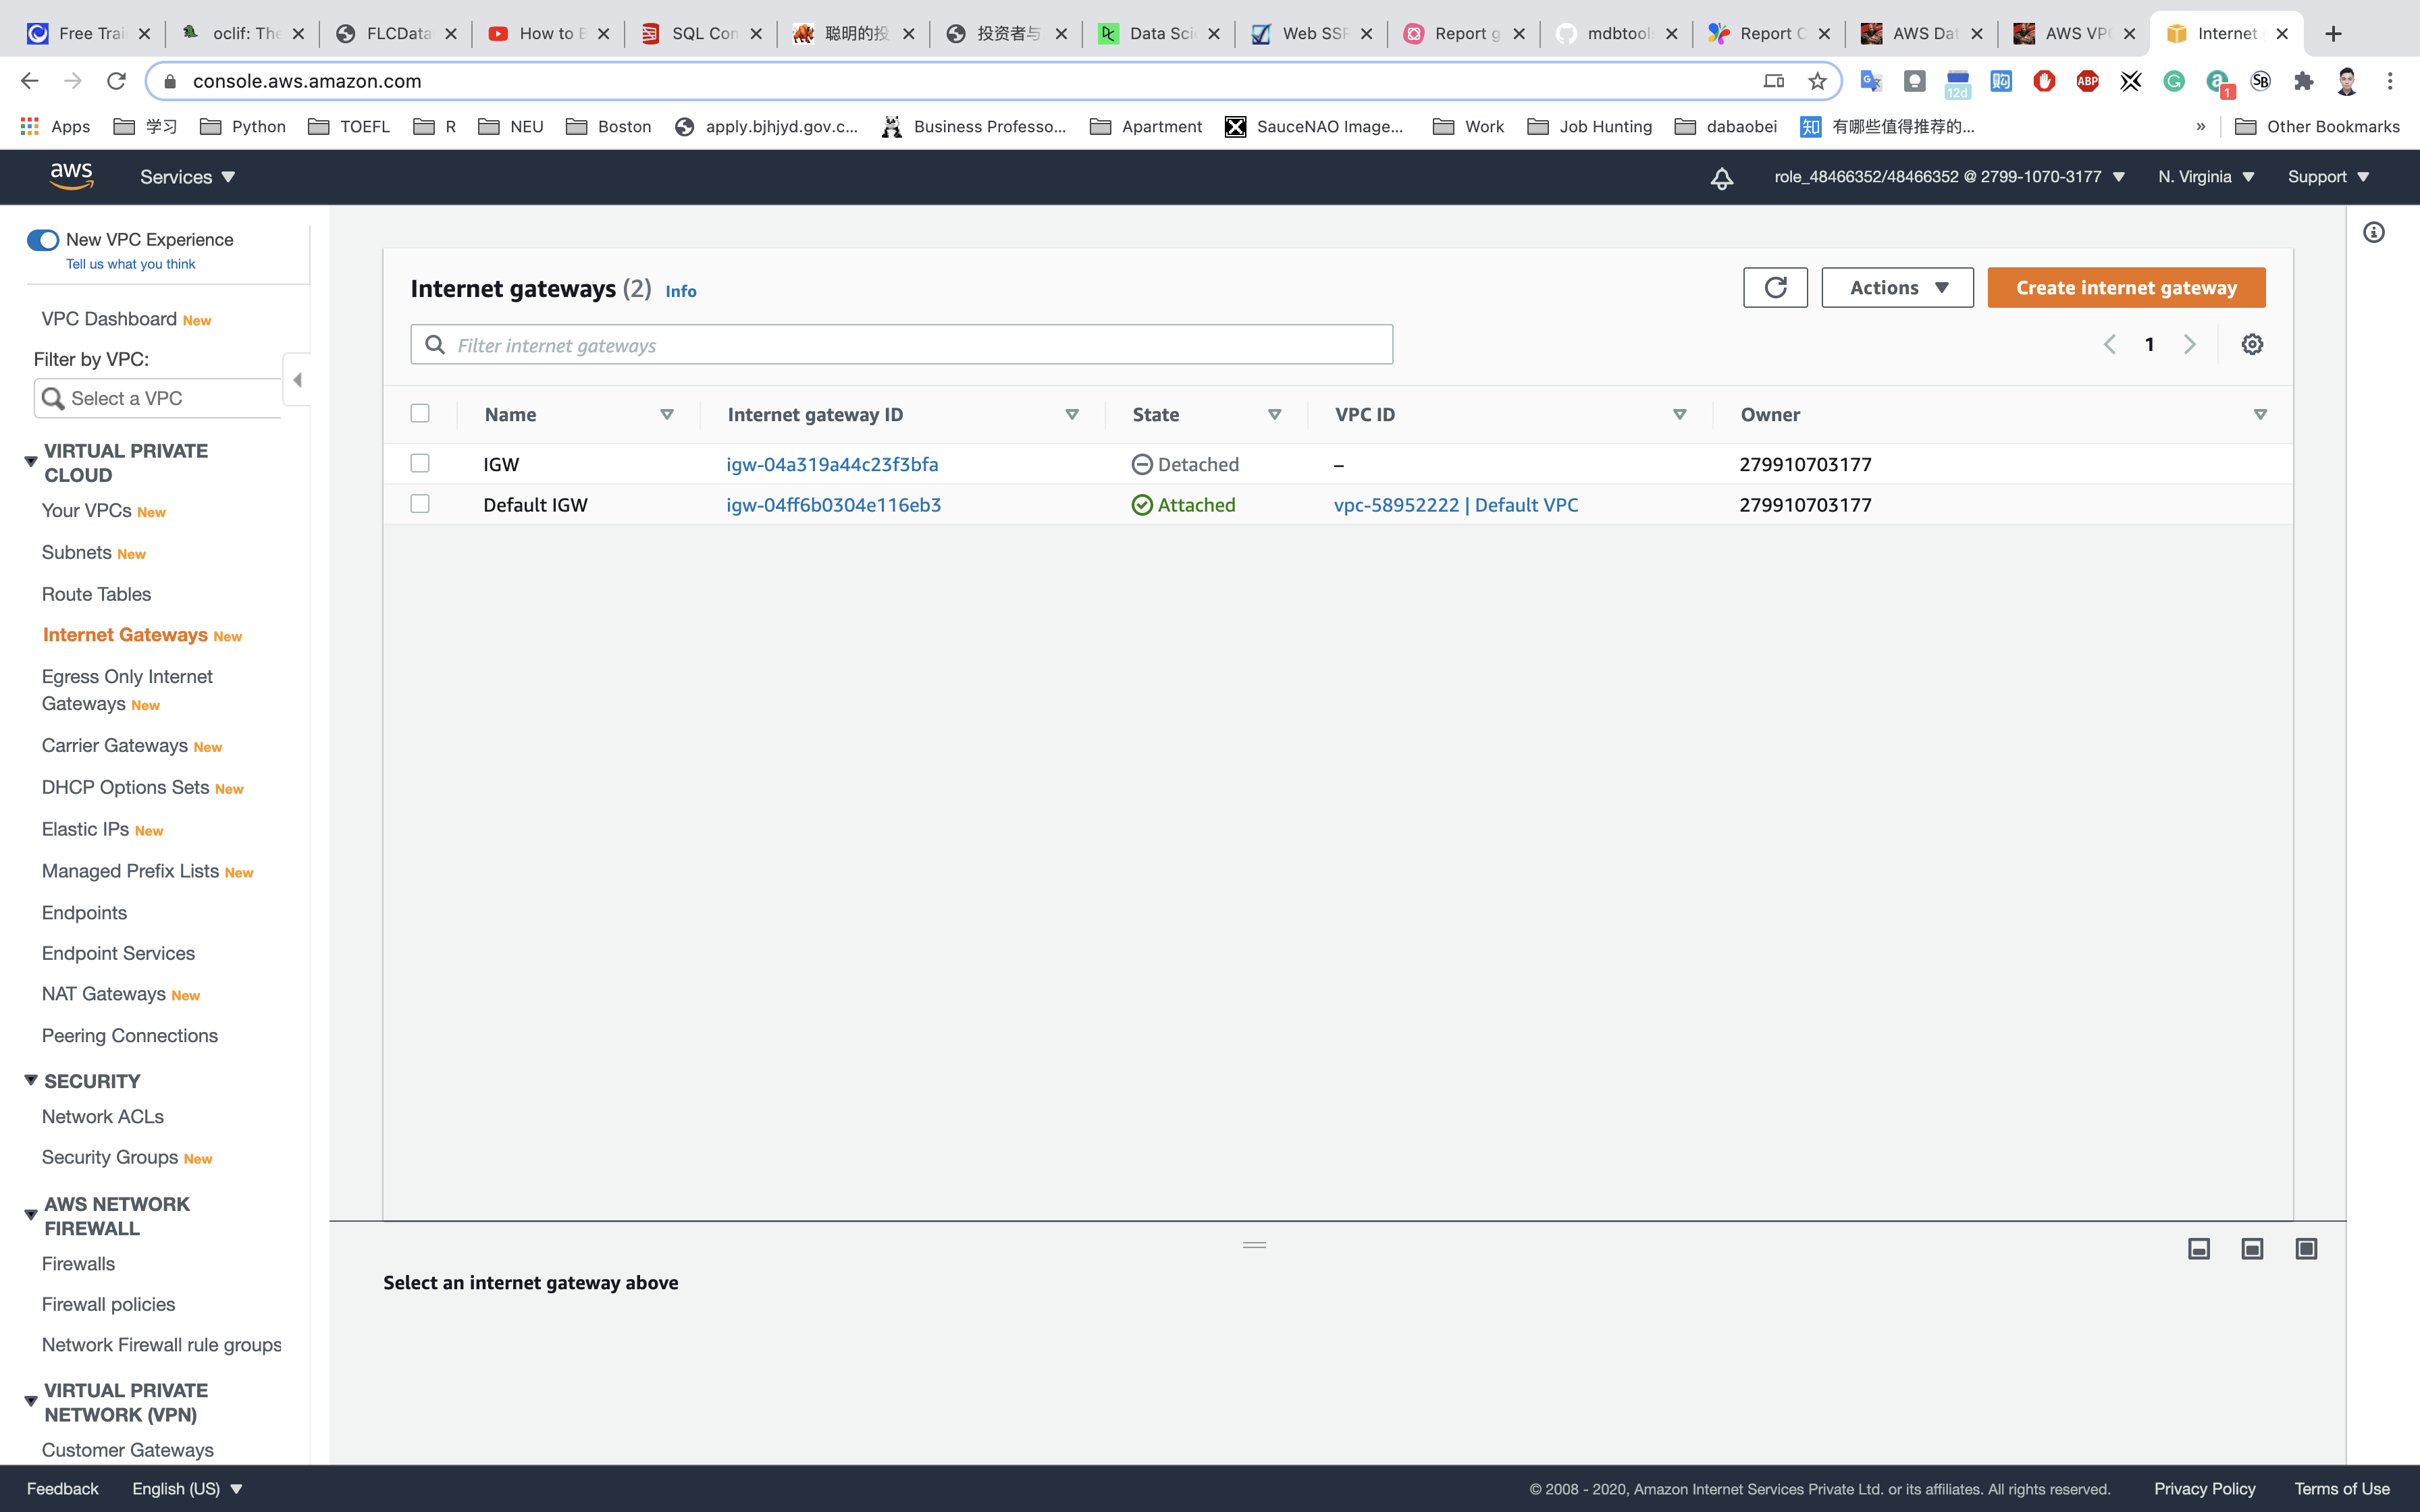2420x1512 pixels.
Task: Check the Default IGW row checkbox
Action: tap(420, 504)
